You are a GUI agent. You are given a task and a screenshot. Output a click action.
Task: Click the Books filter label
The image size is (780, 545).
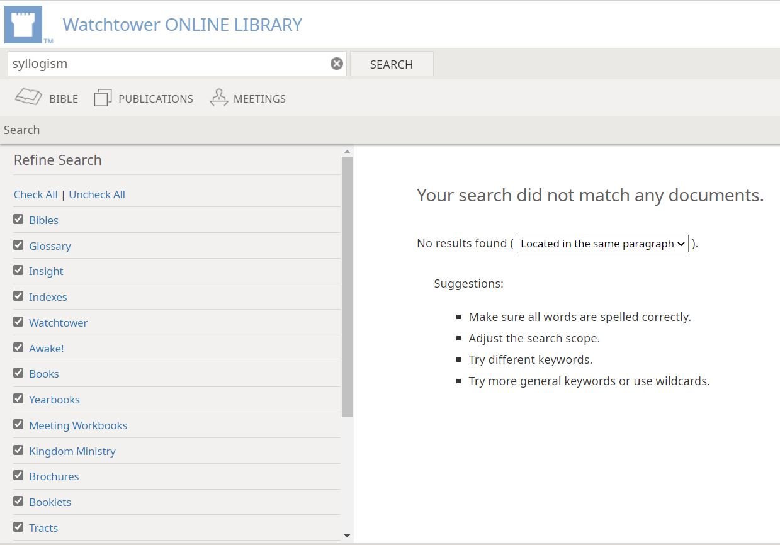click(x=44, y=374)
